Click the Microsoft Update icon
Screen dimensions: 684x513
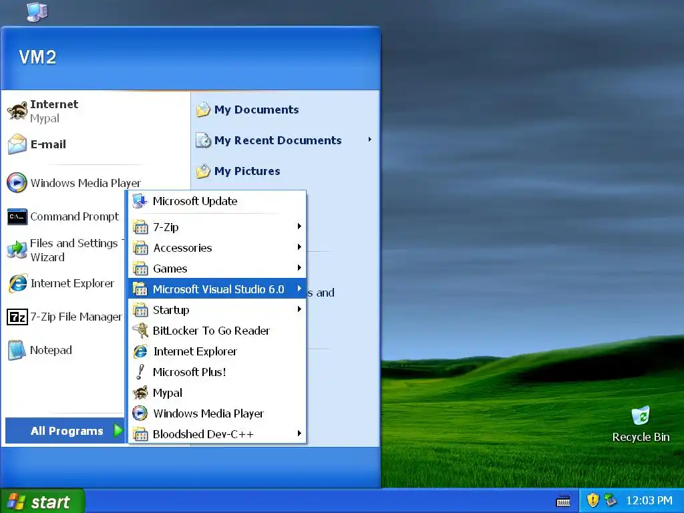point(140,201)
